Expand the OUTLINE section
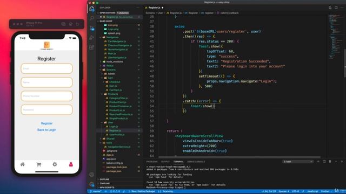 [x=104, y=179]
